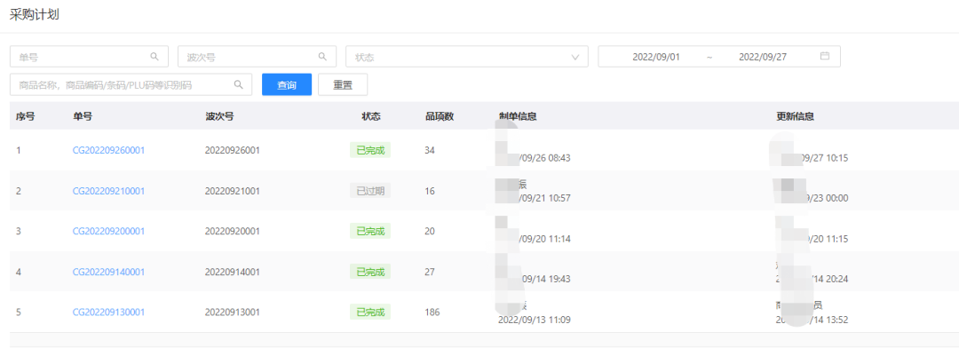The image size is (959, 348).
Task: Select end date 2022/09/27
Action: pyautogui.click(x=763, y=57)
